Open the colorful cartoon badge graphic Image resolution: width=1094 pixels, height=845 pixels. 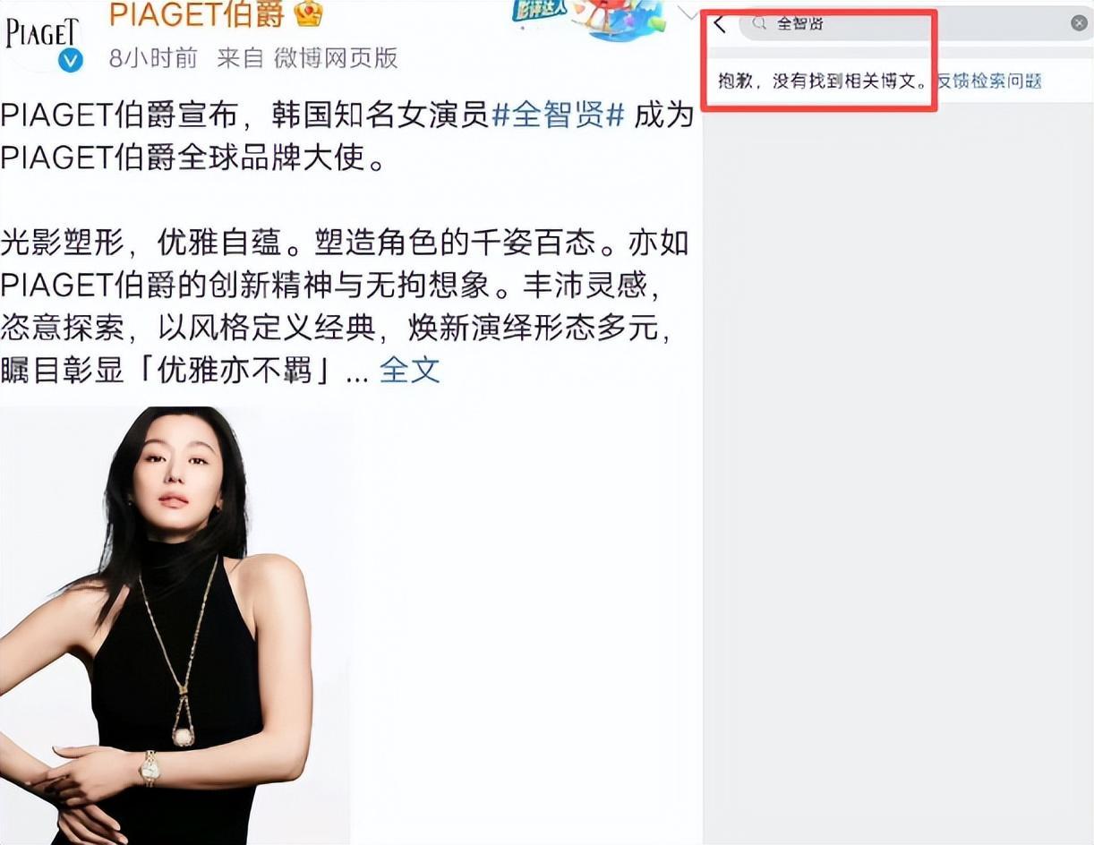tap(589, 18)
